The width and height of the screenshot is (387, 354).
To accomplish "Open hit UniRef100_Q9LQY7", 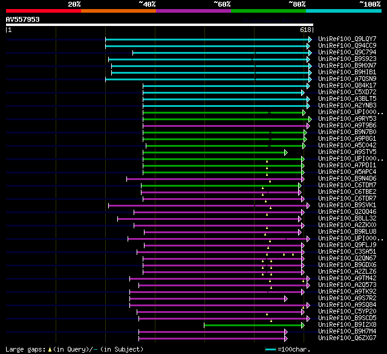I will pyautogui.click(x=347, y=39).
